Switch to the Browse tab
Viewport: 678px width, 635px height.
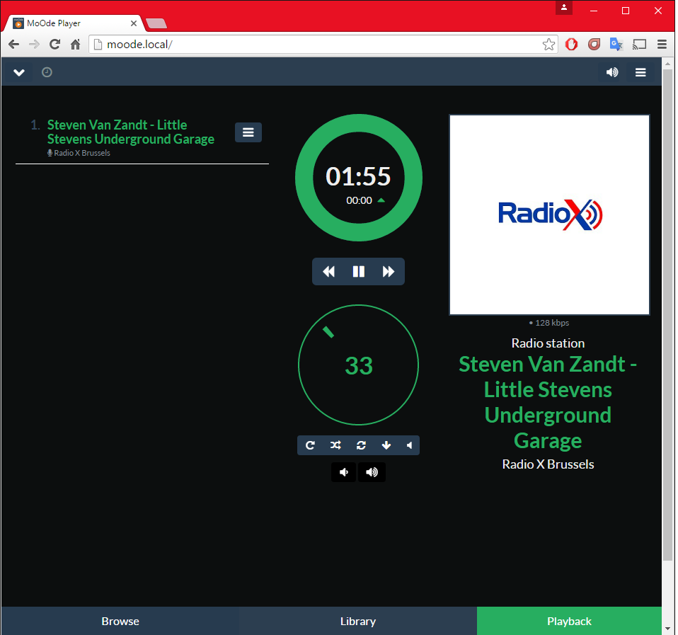(x=120, y=621)
